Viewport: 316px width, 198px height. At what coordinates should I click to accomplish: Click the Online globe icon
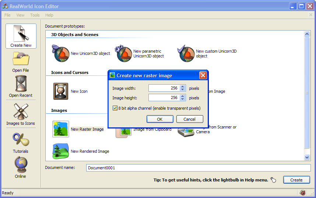click(21, 165)
